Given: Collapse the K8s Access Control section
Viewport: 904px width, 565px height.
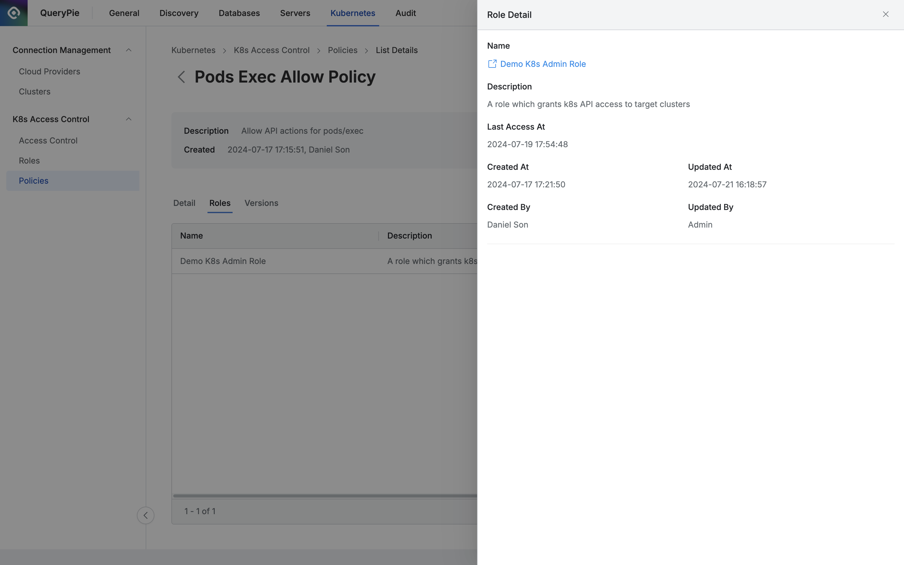Looking at the screenshot, I should (x=128, y=119).
